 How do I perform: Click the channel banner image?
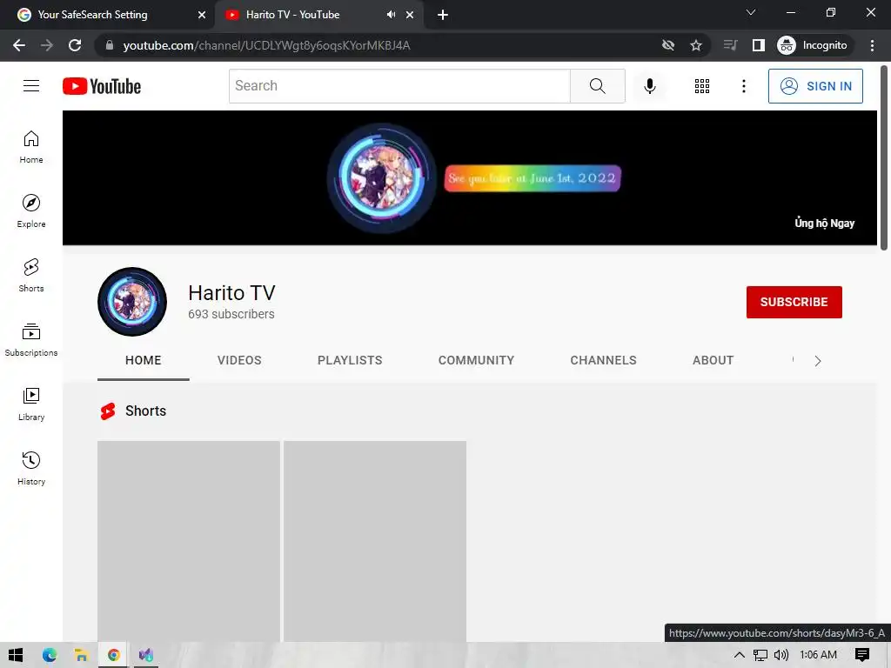(x=469, y=177)
